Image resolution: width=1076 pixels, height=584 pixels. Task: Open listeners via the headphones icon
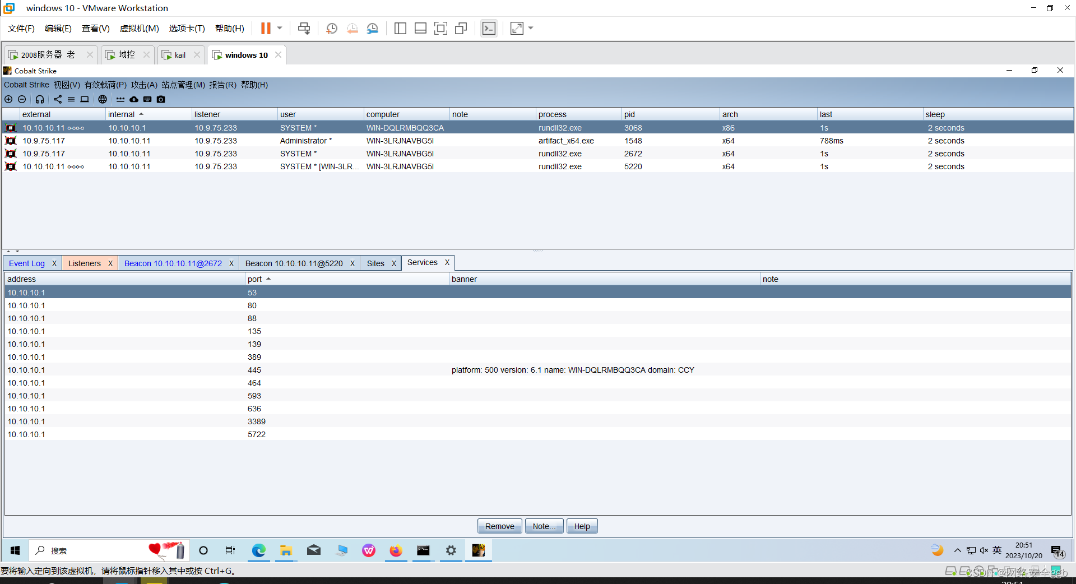coord(40,99)
